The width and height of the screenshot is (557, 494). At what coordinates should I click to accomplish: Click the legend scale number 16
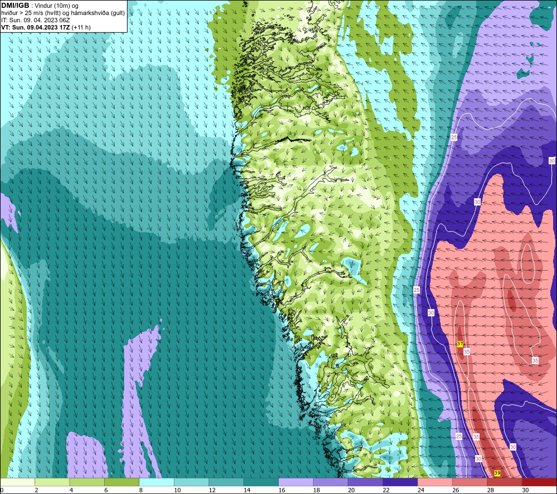(282, 490)
